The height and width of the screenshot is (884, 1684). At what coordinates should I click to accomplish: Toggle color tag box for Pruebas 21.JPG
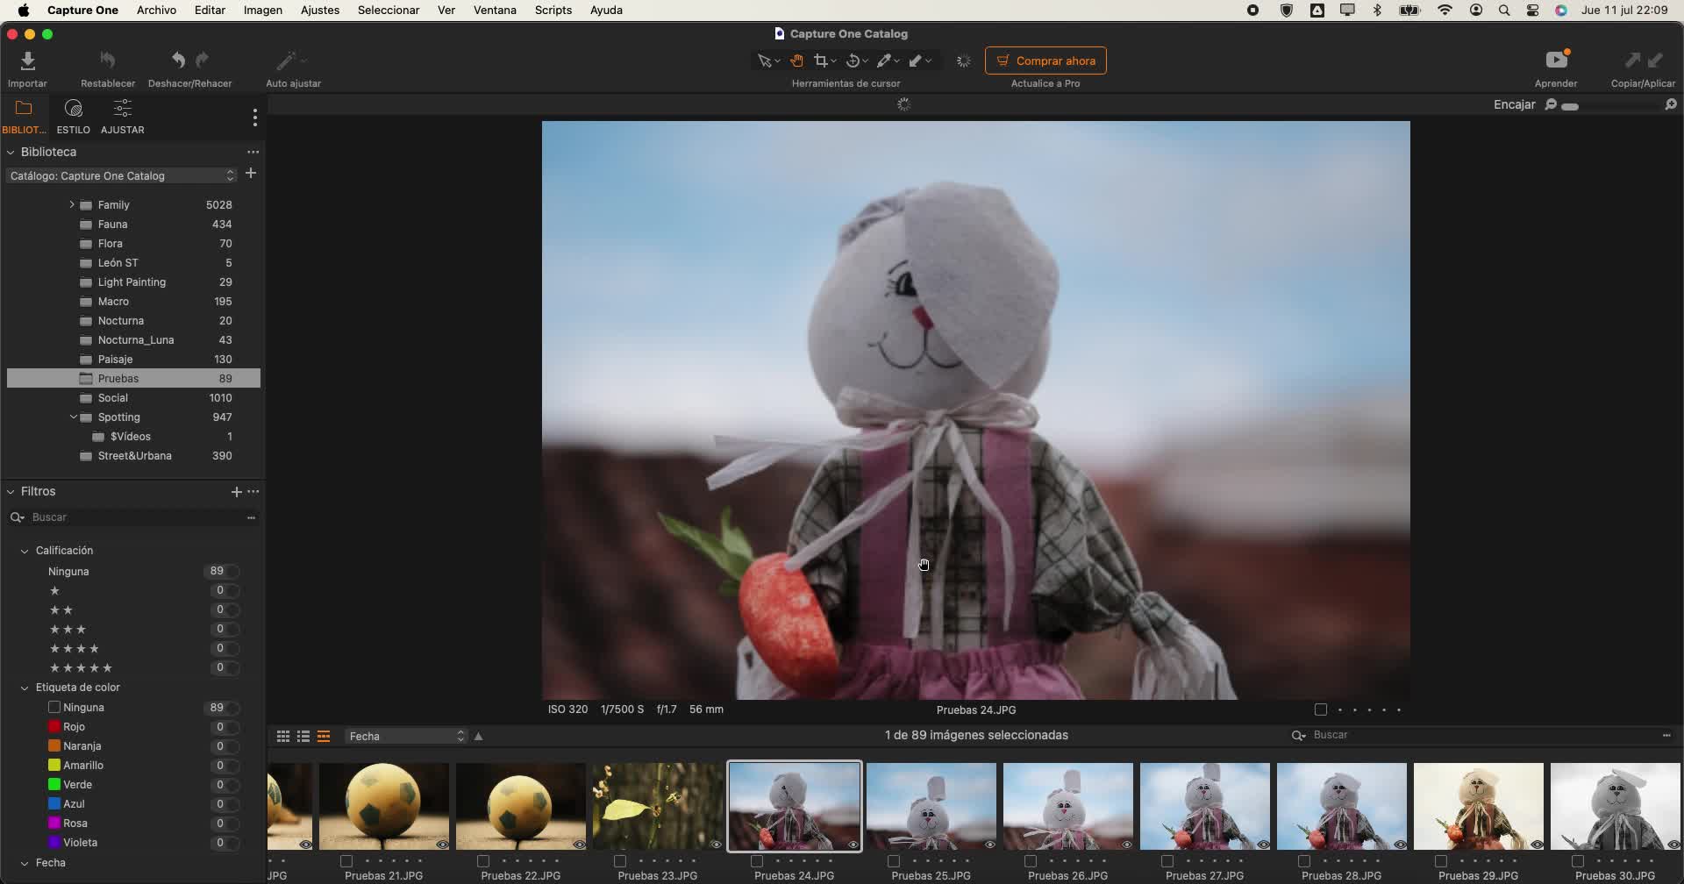coord(346,861)
